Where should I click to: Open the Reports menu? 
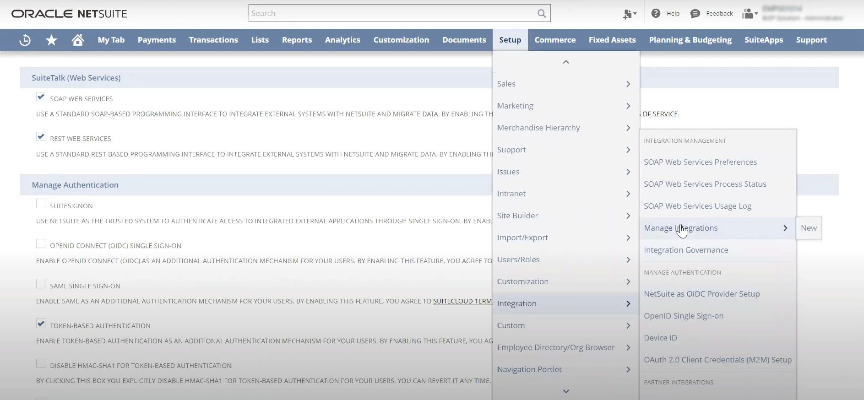(x=297, y=40)
